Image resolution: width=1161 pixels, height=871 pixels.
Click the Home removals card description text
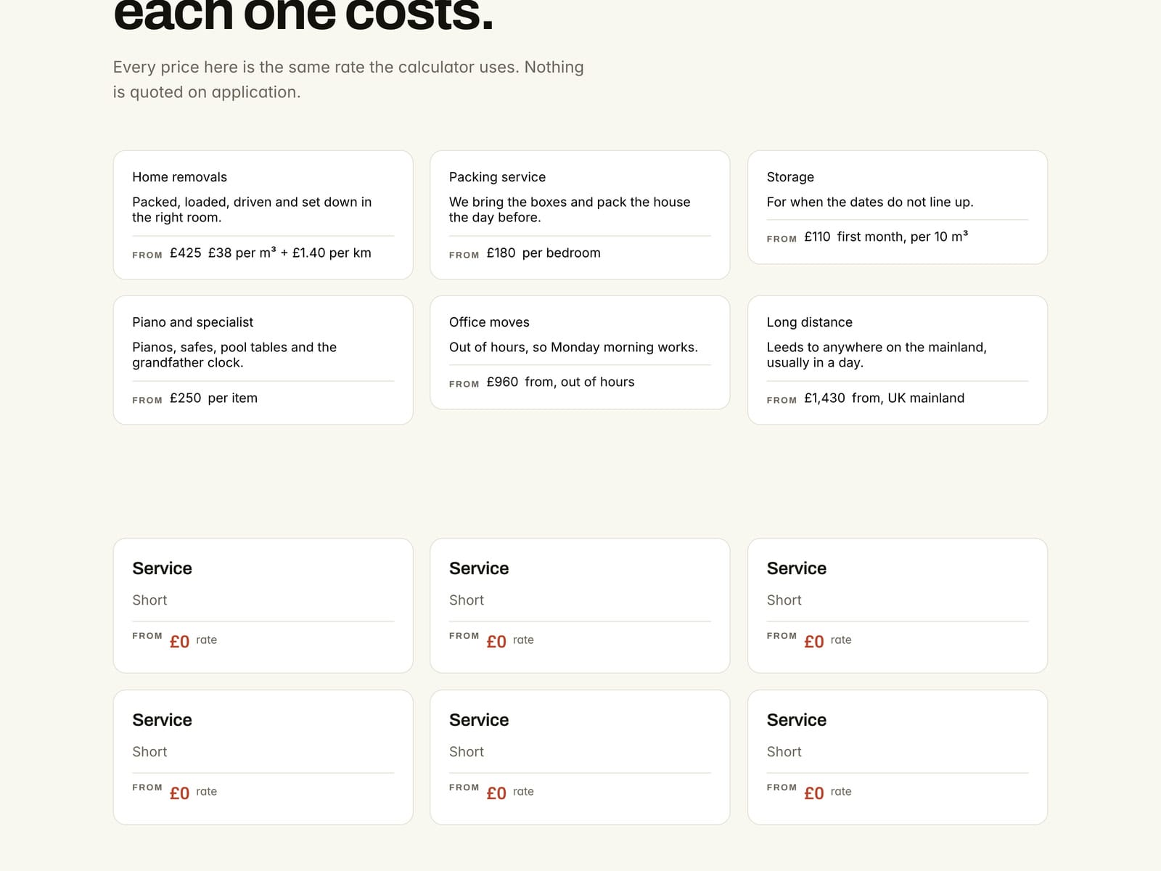point(252,210)
